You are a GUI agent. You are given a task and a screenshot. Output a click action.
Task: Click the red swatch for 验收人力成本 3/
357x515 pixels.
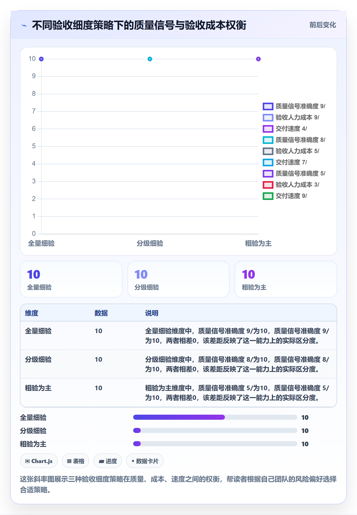pos(268,185)
